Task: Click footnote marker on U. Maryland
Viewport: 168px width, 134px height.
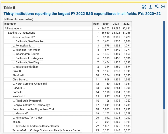Action: (27, 113)
